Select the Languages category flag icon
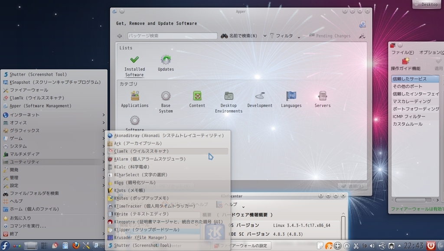The image size is (444, 251). (x=291, y=96)
